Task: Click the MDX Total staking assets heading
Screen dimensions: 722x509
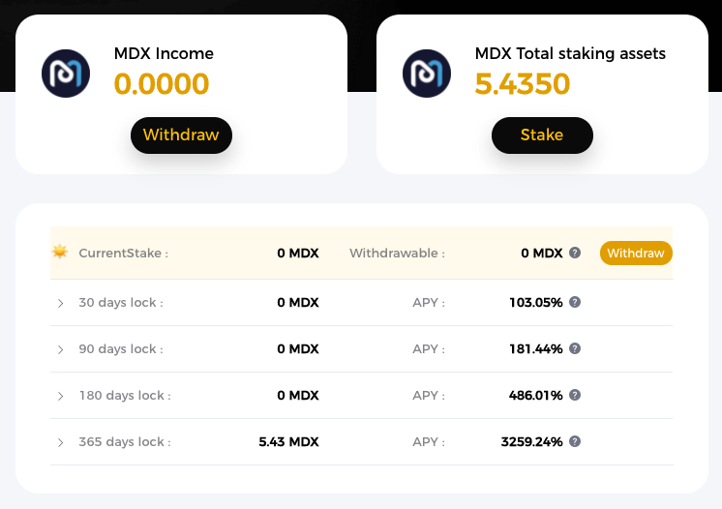Action: (570, 54)
